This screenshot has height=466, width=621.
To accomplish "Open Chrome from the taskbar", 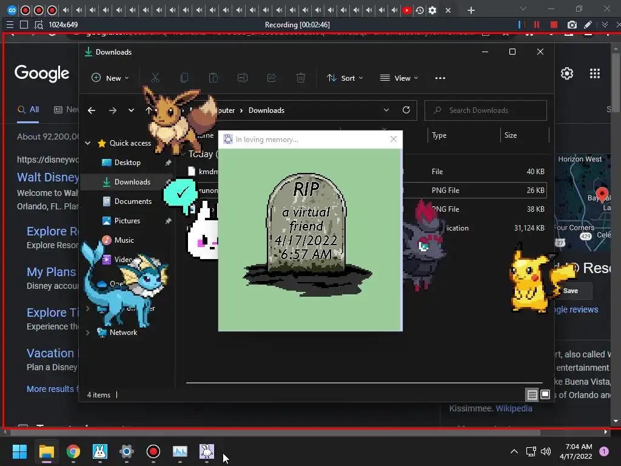I will click(73, 451).
